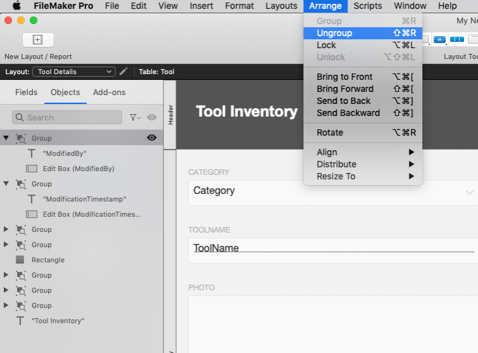Click magnifier icon in the Search box
This screenshot has width=478, height=353.
click(x=20, y=117)
